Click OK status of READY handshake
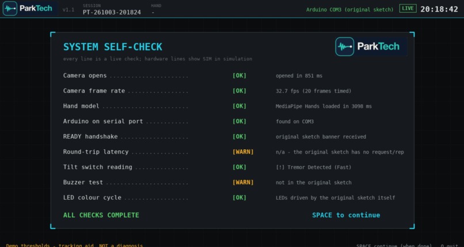The height and width of the screenshot is (247, 464). coord(239,136)
